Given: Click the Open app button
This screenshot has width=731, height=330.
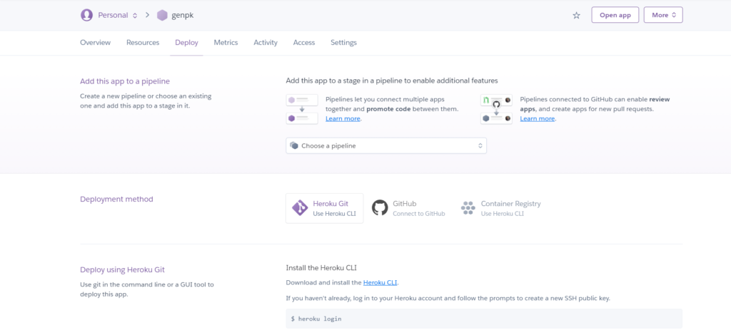Looking at the screenshot, I should 615,15.
